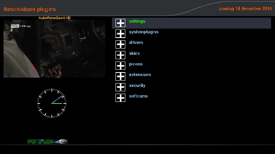Expand the drivers plus icon
275x154 pixels.
pyautogui.click(x=120, y=44)
